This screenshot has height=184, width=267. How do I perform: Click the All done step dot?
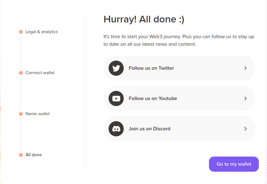(x=21, y=155)
